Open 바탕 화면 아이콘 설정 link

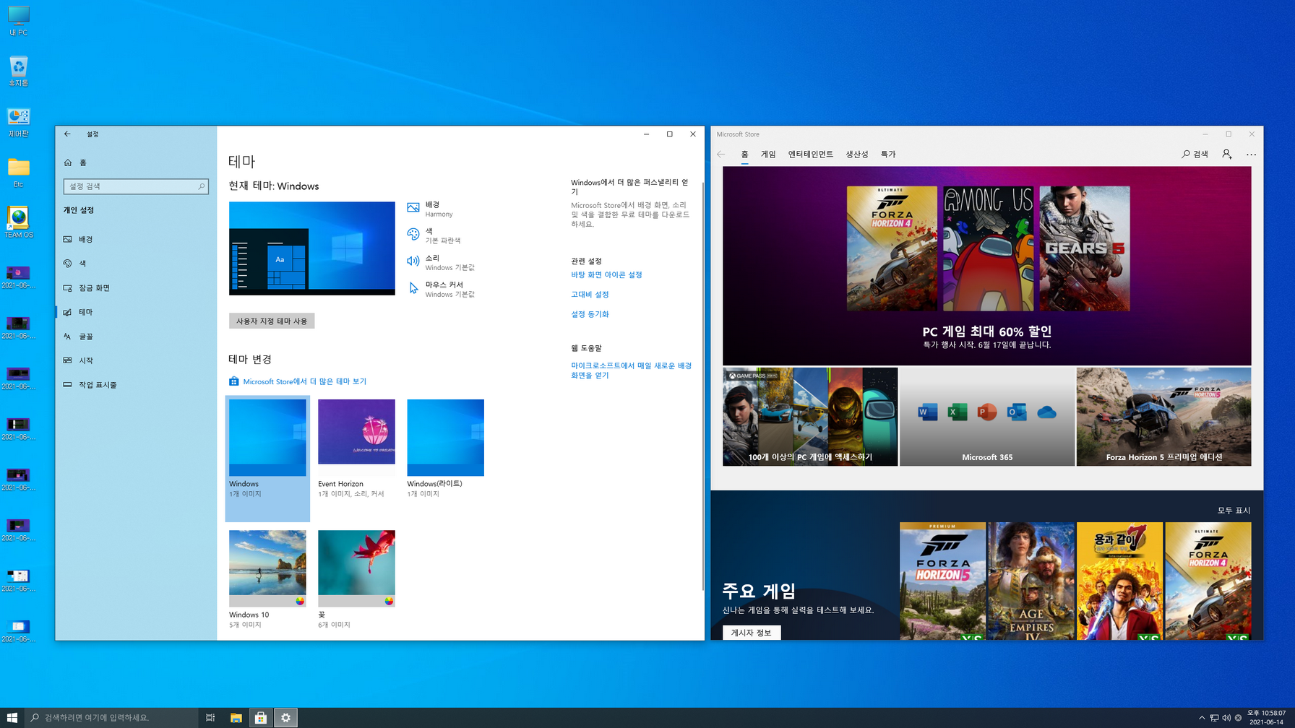(x=606, y=275)
